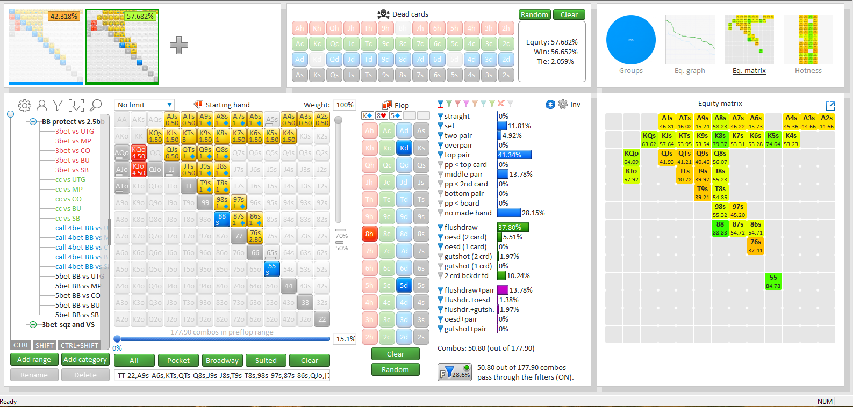Select the red filter funnel in toolbar
This screenshot has height=407, width=853.
(458, 104)
